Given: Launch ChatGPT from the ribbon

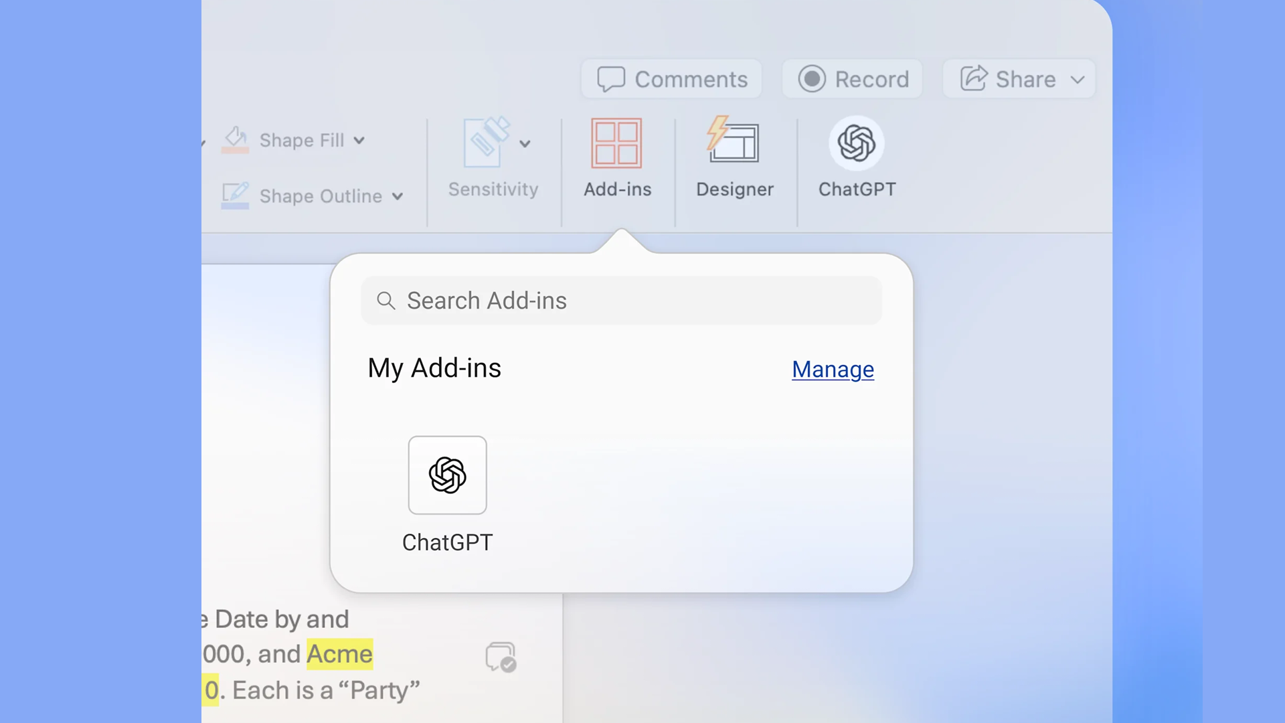Looking at the screenshot, I should click(857, 143).
